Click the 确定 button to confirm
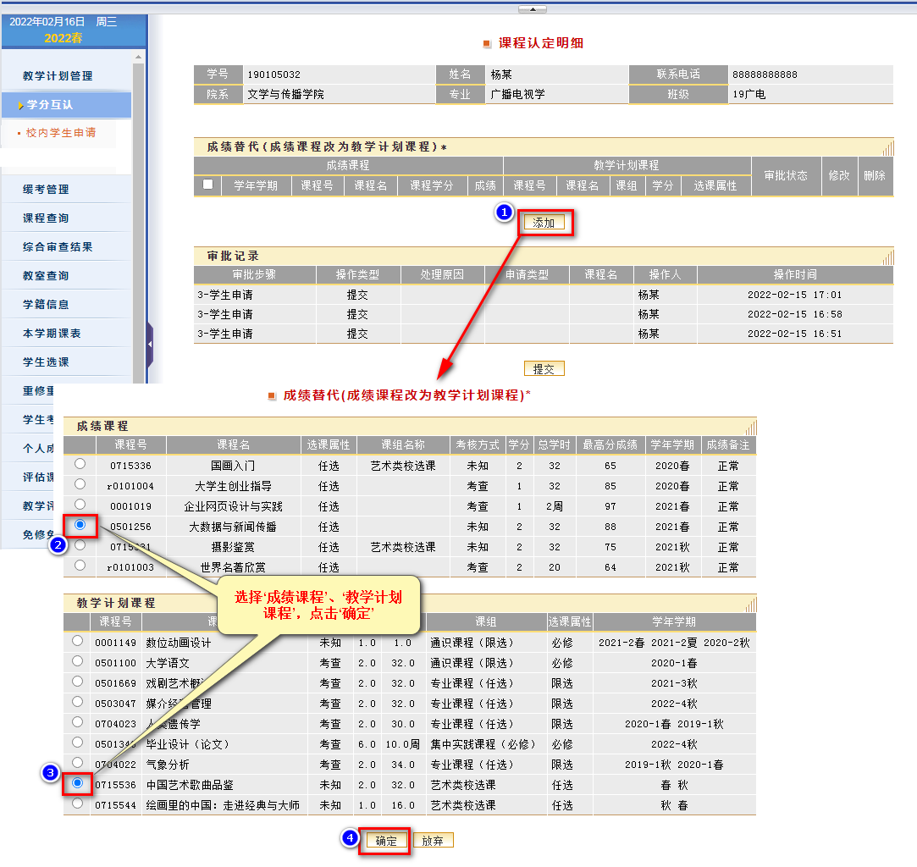The height and width of the screenshot is (867, 917). coord(386,841)
